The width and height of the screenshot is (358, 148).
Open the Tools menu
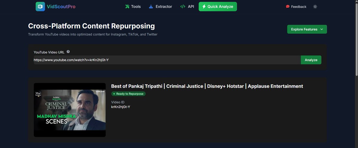133,7
